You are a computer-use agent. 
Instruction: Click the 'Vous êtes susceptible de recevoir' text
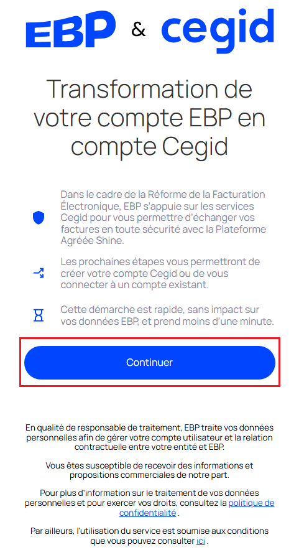pyautogui.click(x=149, y=470)
